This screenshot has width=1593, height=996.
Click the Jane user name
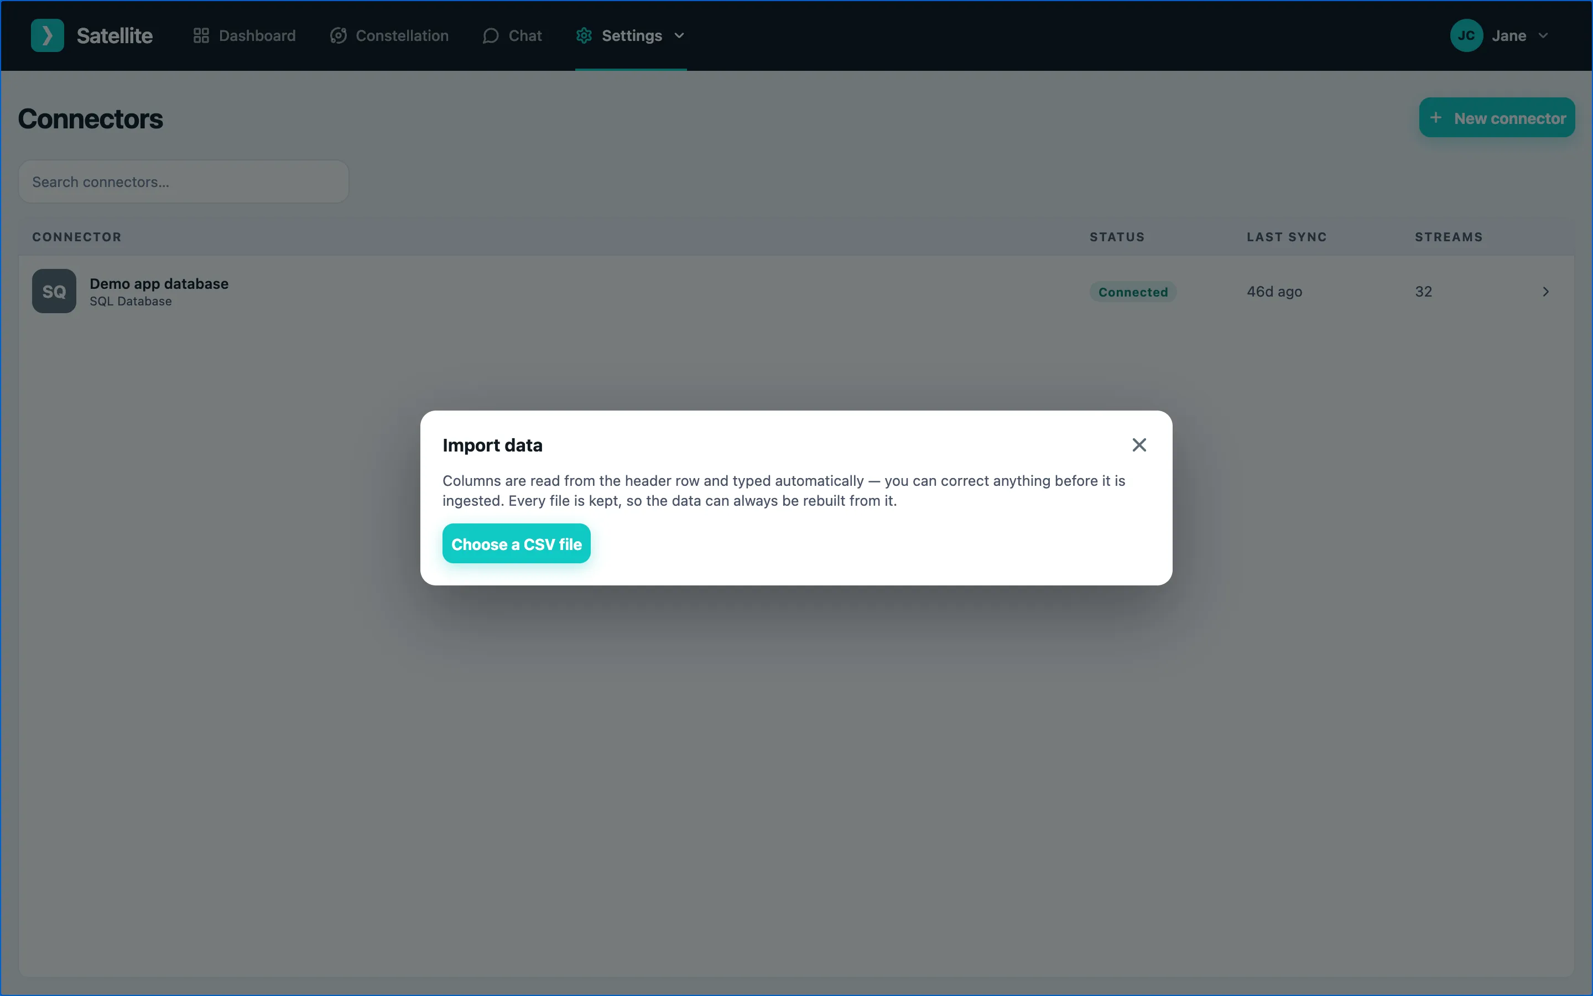(1509, 35)
